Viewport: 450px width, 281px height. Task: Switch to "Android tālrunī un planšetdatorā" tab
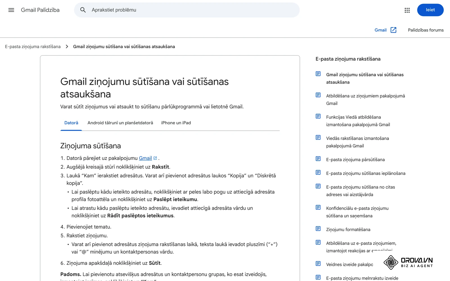120,123
